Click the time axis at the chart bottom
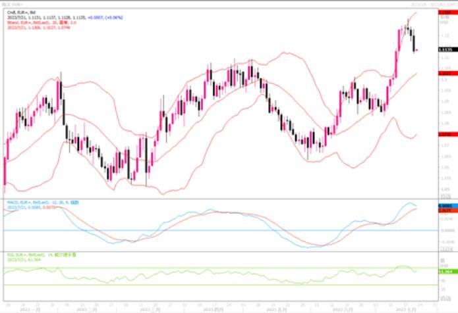This screenshot has width=458, height=313. 217,308
